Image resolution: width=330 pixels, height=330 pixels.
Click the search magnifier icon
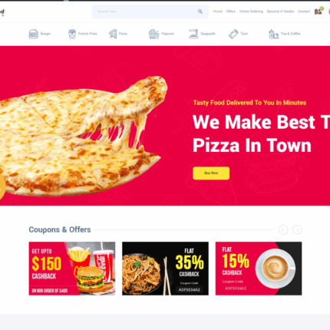[x=200, y=12]
